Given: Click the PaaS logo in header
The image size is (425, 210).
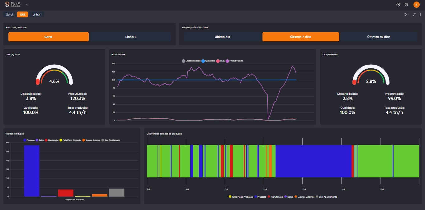Looking at the screenshot, I should pyautogui.click(x=13, y=5).
